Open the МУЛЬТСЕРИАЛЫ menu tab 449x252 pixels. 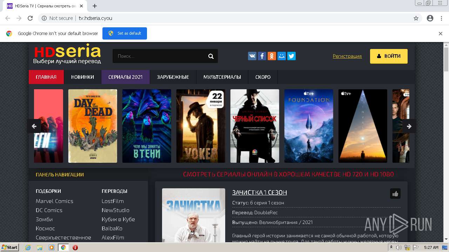[x=222, y=77]
